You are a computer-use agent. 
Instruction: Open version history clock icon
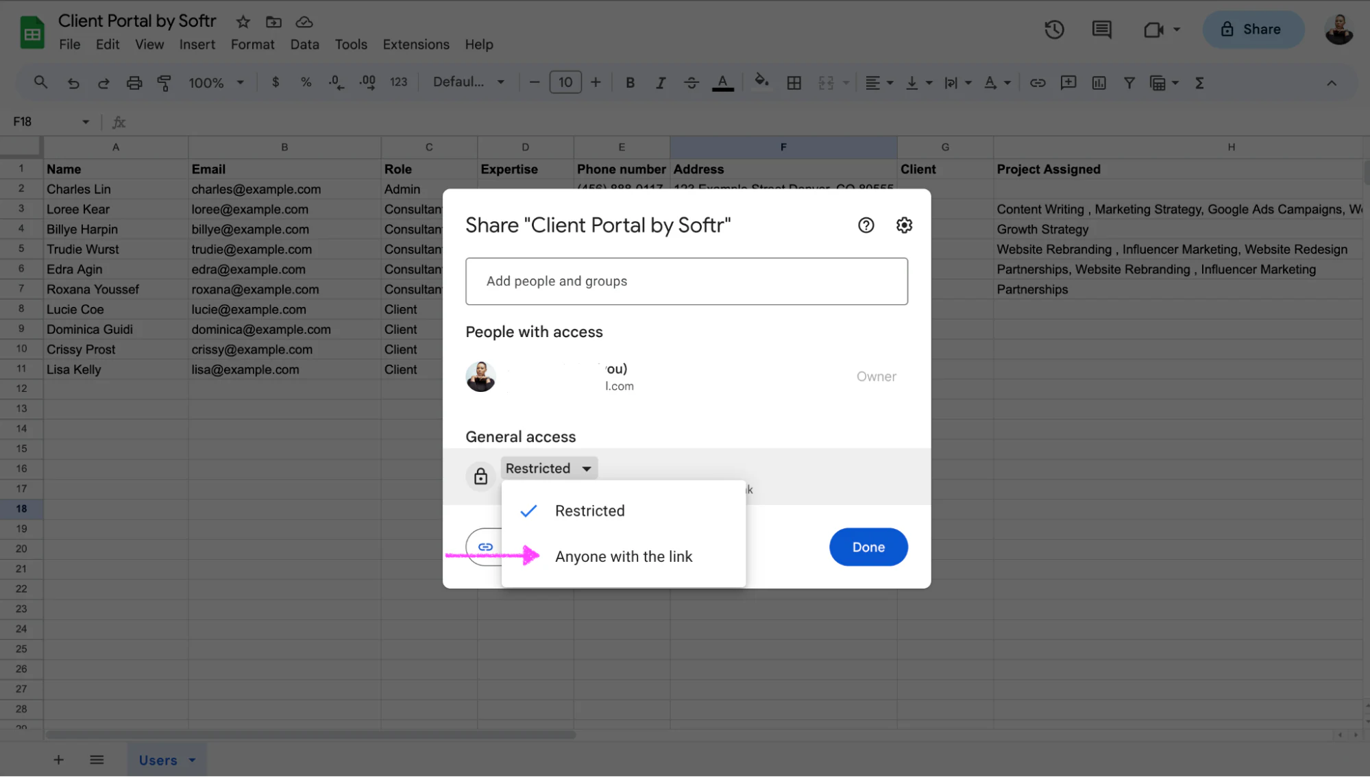(1054, 29)
